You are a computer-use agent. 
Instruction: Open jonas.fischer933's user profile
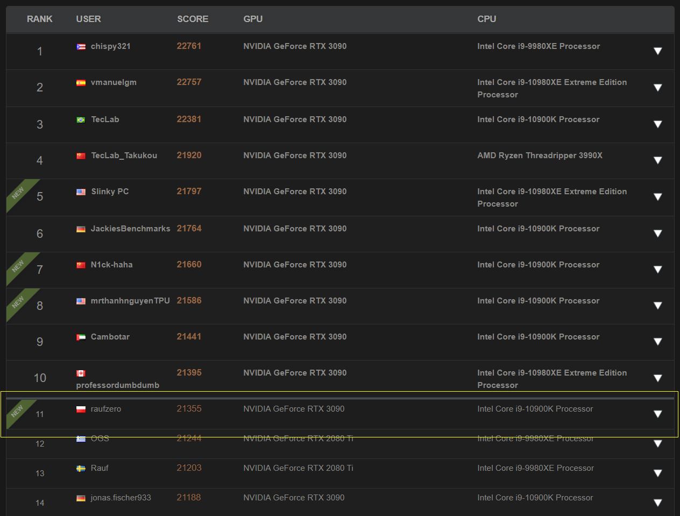[121, 498]
